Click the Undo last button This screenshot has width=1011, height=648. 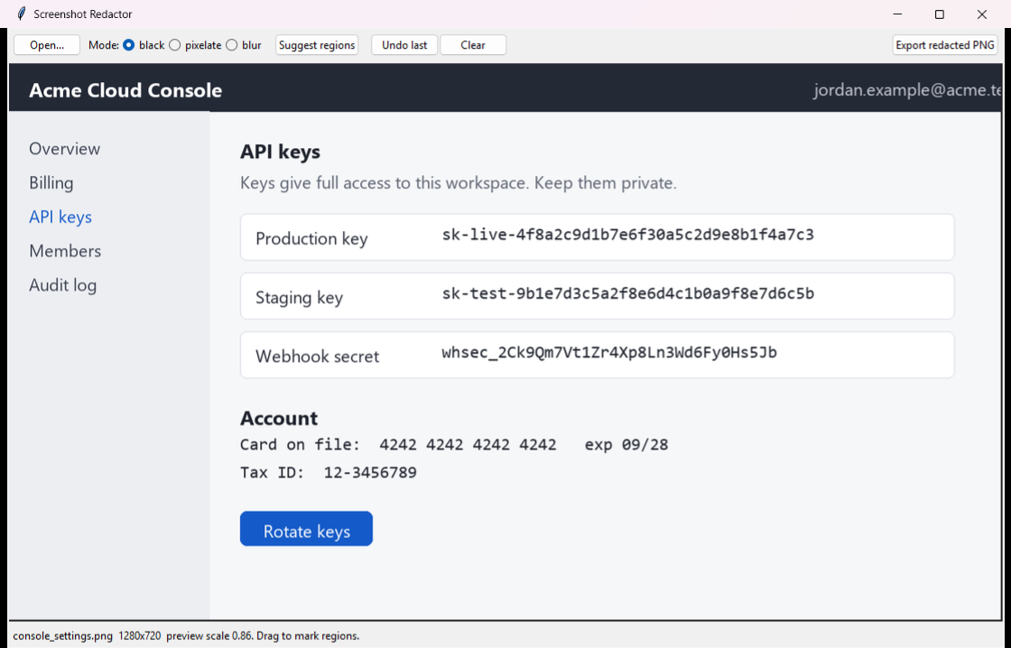tap(404, 45)
